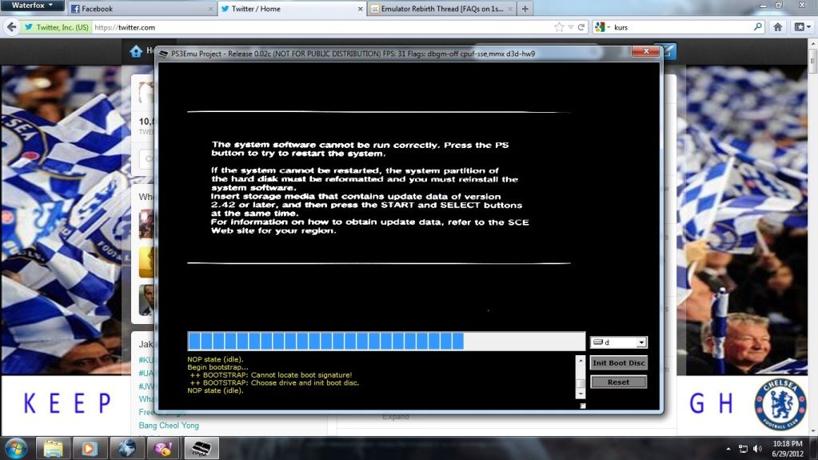Bookmark this page with the star
818x460 pixels.
(x=559, y=27)
